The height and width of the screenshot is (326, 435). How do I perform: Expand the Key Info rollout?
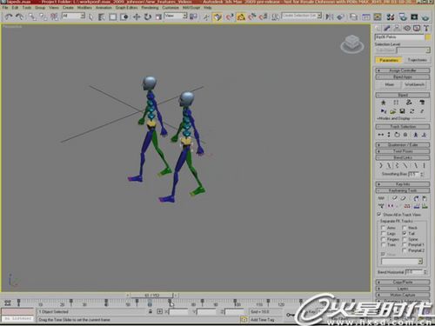click(403, 184)
